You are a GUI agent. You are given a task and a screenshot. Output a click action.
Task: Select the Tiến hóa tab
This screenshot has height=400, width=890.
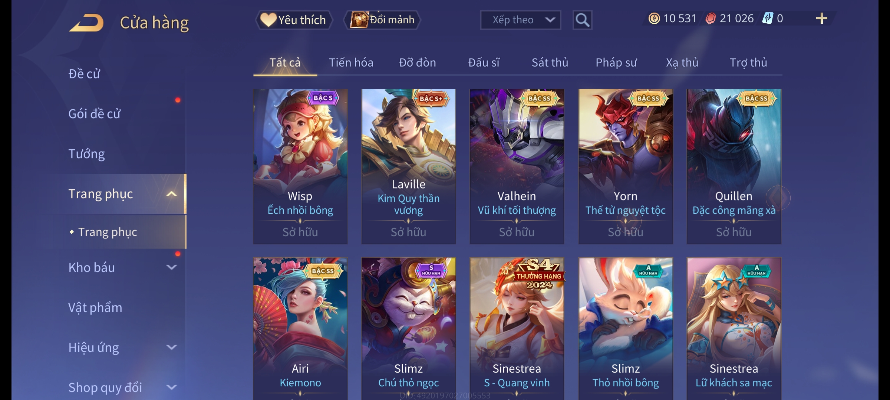(x=351, y=63)
